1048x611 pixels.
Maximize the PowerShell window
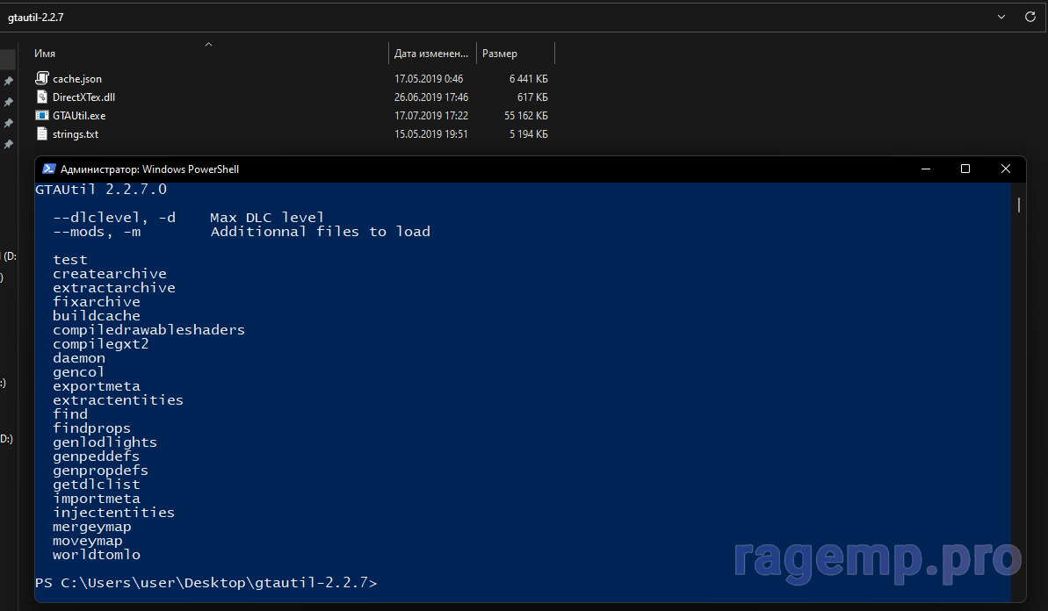(965, 169)
